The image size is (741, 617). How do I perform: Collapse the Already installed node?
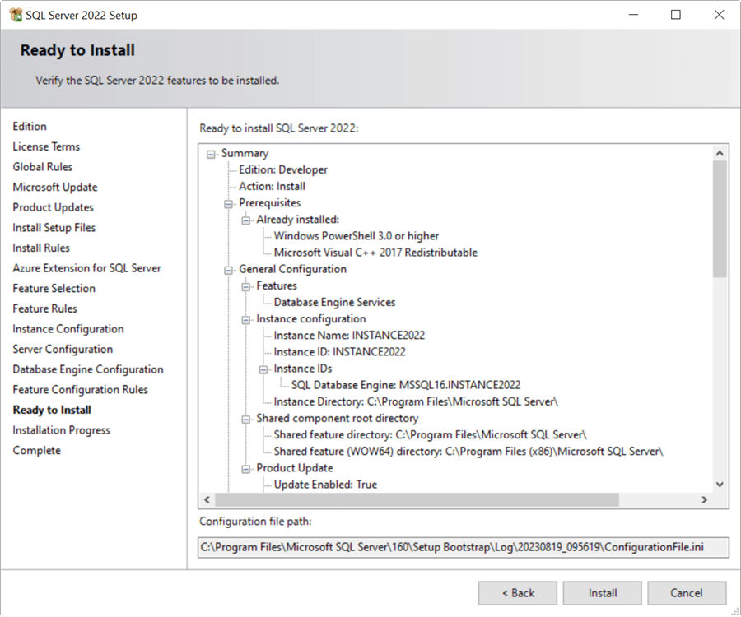tap(245, 219)
